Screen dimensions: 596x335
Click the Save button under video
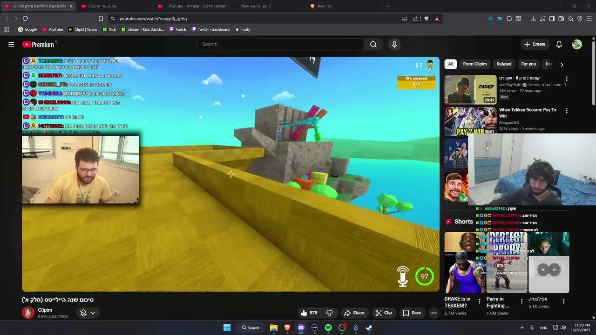(412, 313)
